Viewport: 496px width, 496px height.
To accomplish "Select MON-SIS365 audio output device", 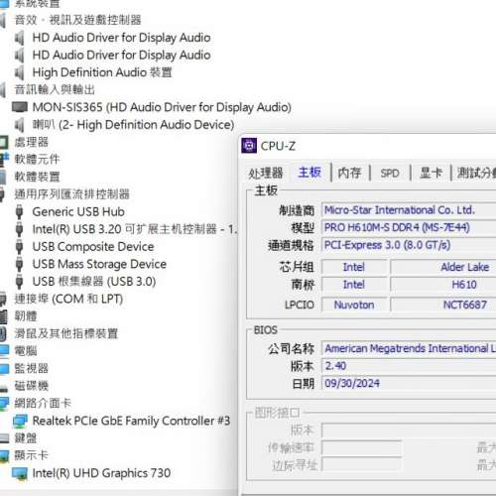I will [x=162, y=107].
